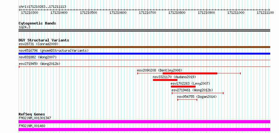Screen dimensions: 279x133
Task: Click the FMO2|NM_001460 magenta gene bar
Action: coord(144,130)
